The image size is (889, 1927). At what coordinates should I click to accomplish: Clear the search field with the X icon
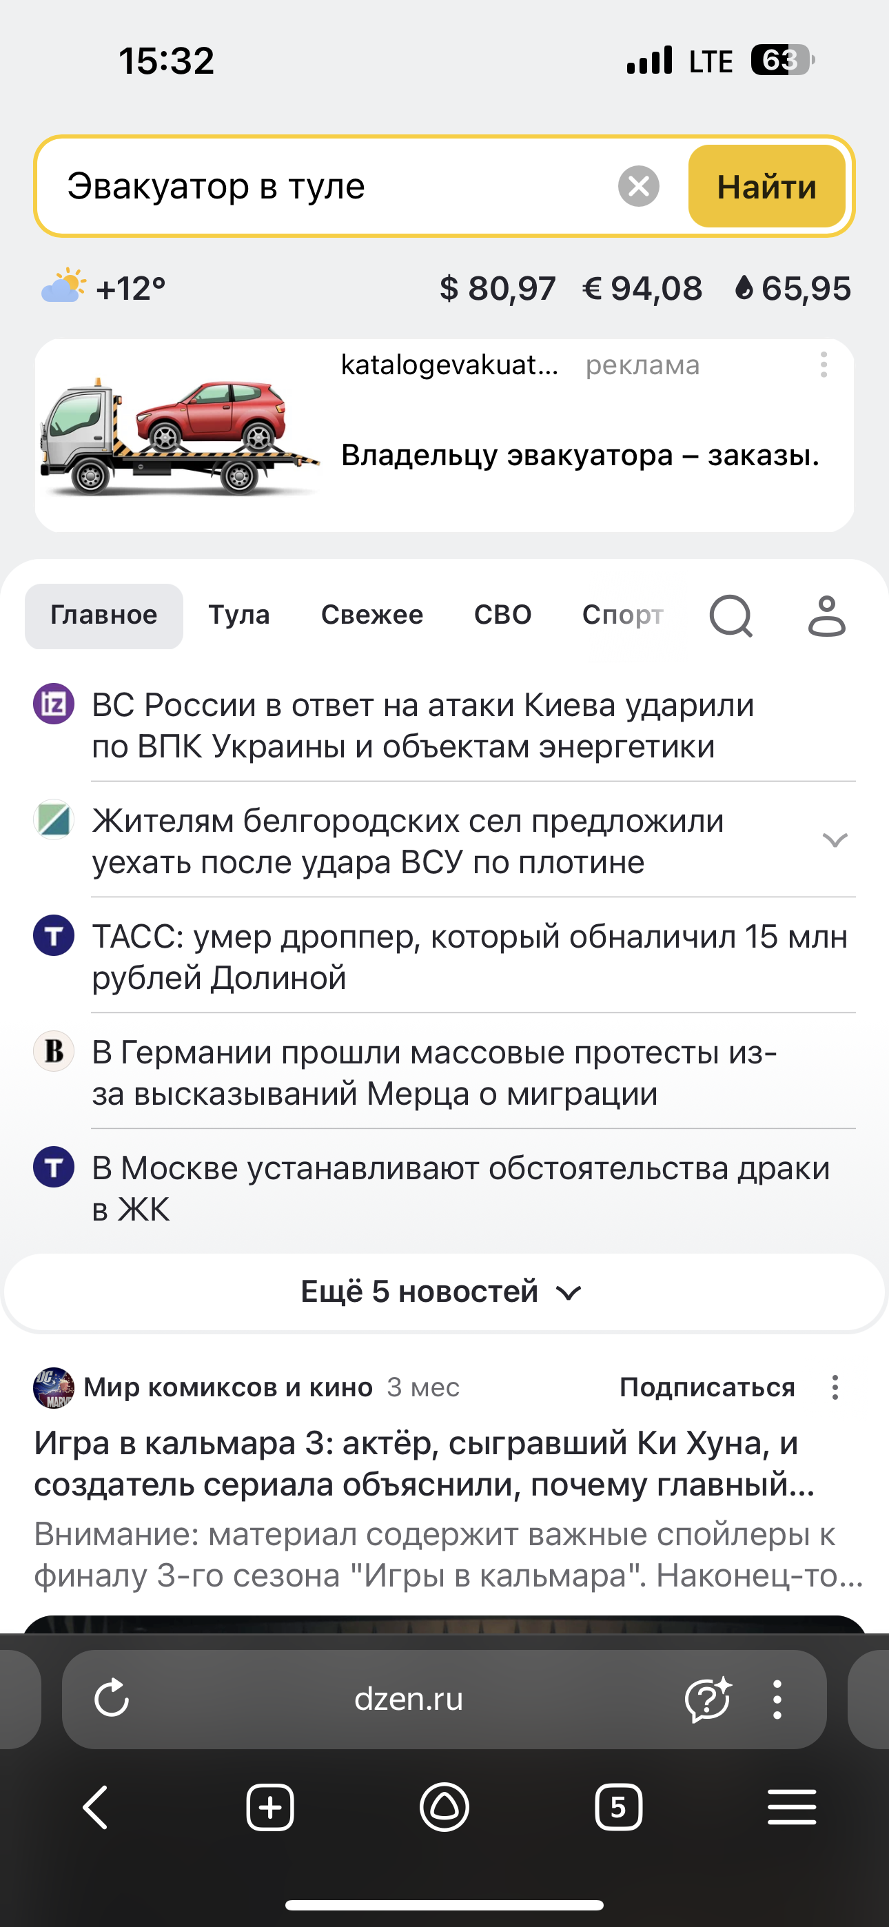coord(638,186)
